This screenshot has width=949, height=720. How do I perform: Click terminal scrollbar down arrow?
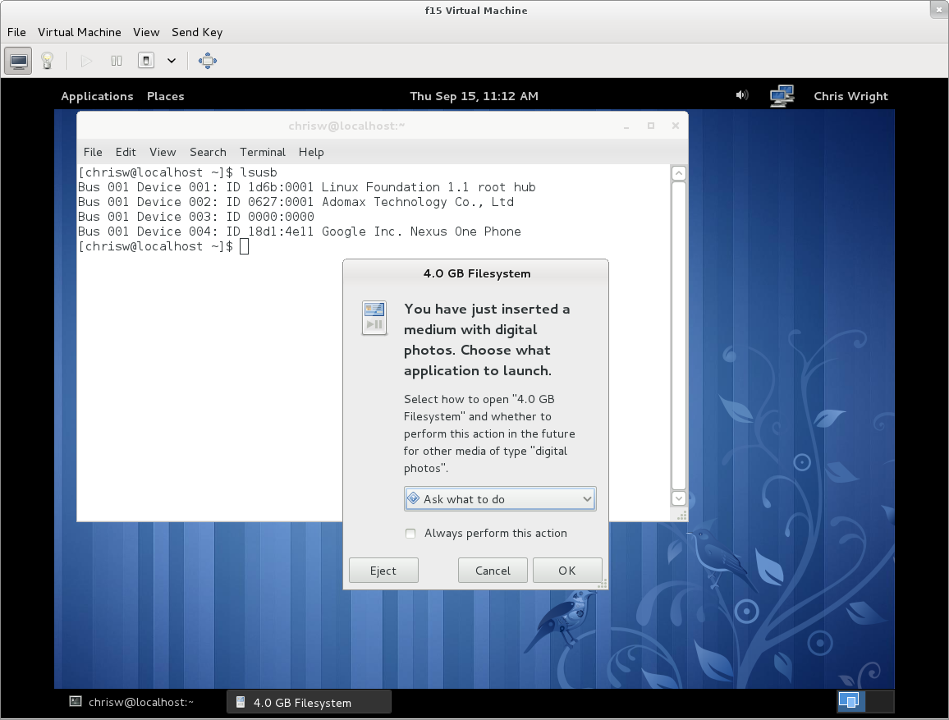pyautogui.click(x=678, y=498)
